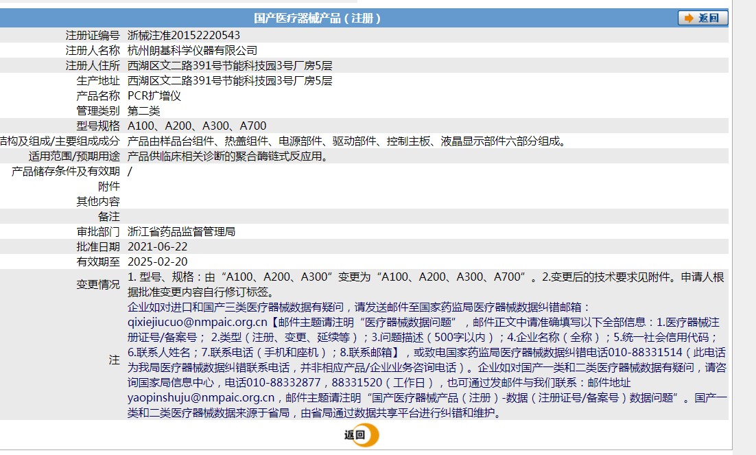Select model spec A100、A200、A300、A700
Viewport: 756px width, 455px height.
click(x=197, y=126)
